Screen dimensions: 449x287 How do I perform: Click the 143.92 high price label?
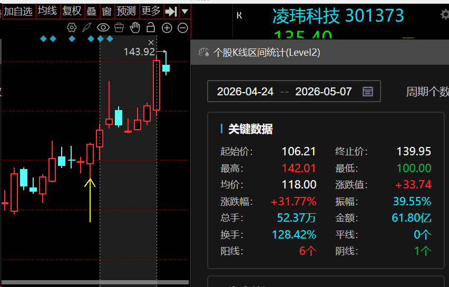139,52
